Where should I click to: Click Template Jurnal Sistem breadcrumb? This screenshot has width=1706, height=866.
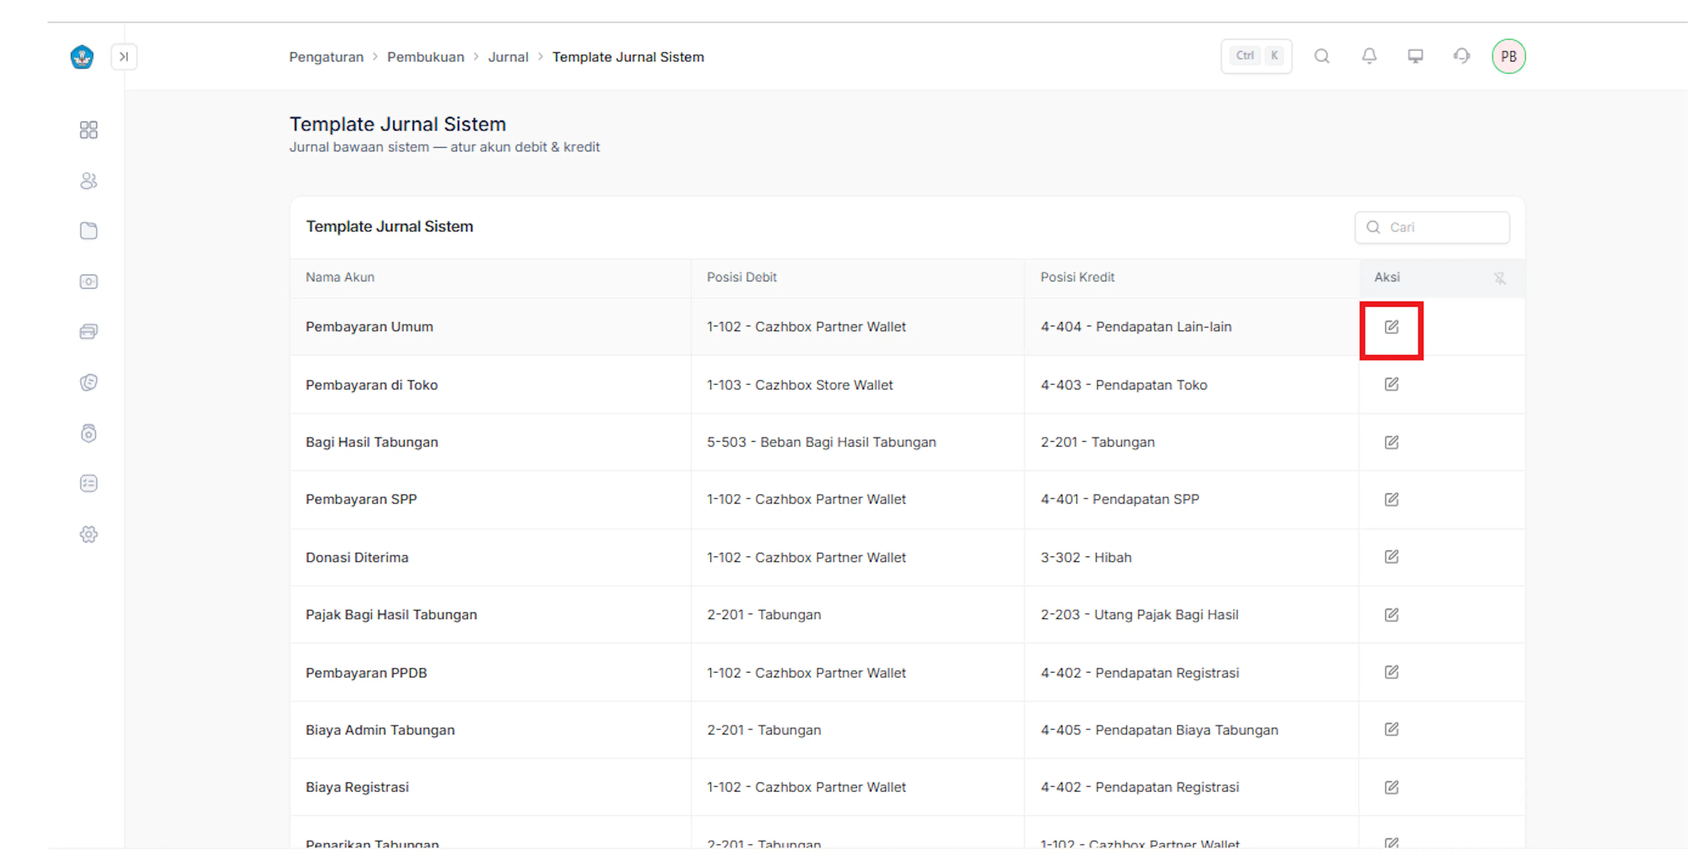628,57
